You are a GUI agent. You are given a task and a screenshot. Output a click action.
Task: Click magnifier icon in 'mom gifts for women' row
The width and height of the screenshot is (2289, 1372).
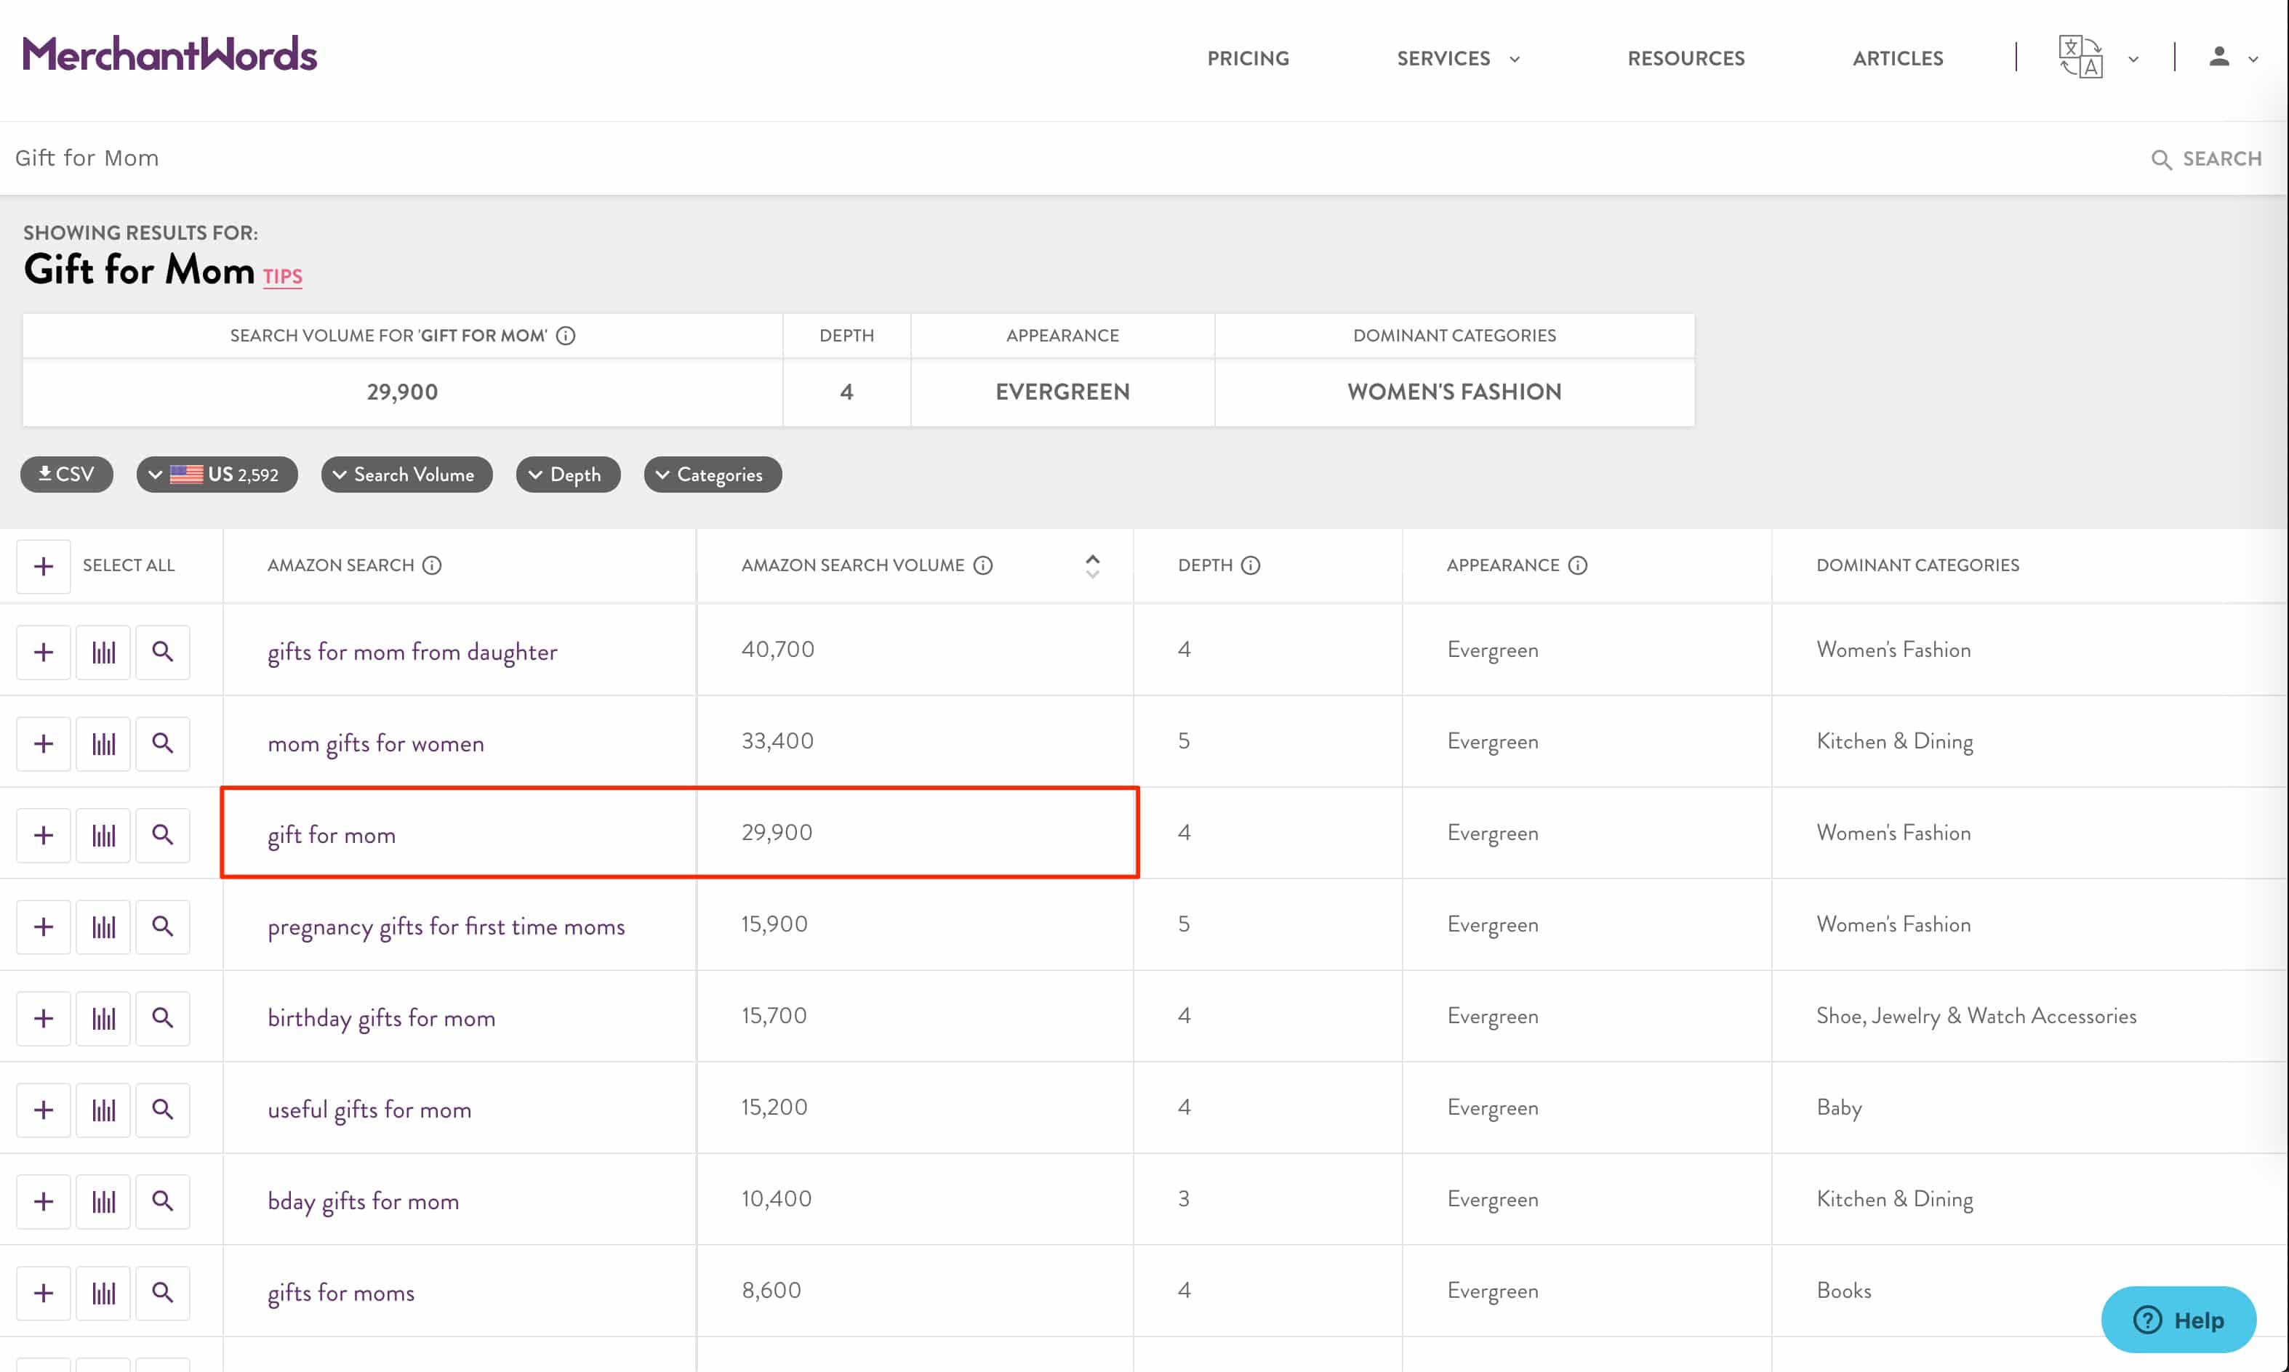[163, 743]
